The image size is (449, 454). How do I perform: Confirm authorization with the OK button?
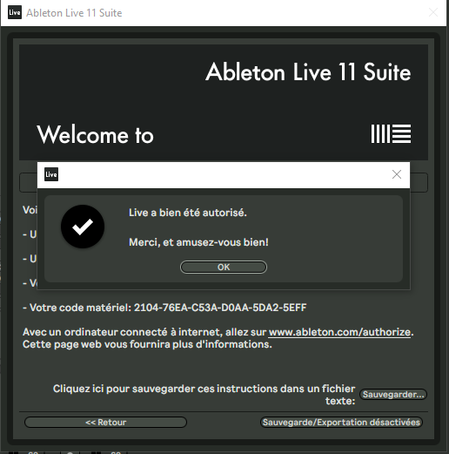(x=224, y=267)
